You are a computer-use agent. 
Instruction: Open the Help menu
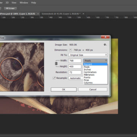coord(33,3)
